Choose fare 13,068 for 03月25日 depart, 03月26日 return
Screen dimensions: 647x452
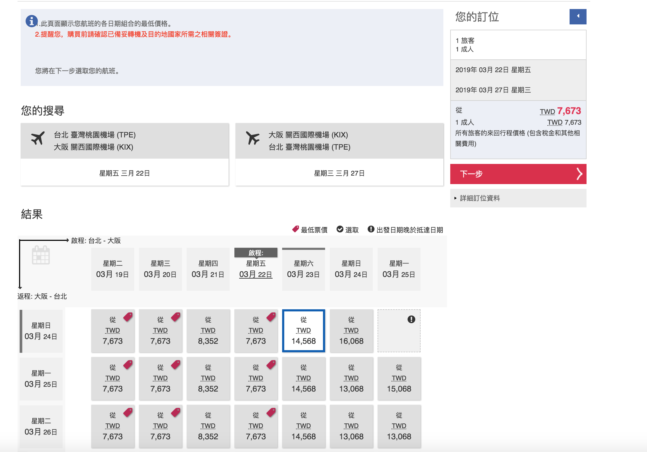[399, 426]
